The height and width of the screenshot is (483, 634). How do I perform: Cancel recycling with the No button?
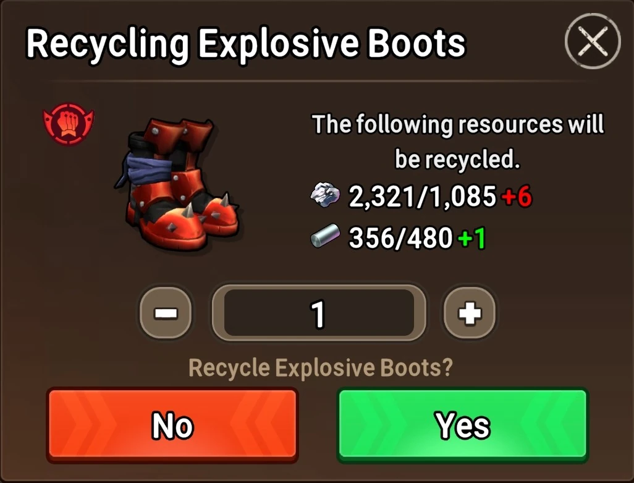172,425
